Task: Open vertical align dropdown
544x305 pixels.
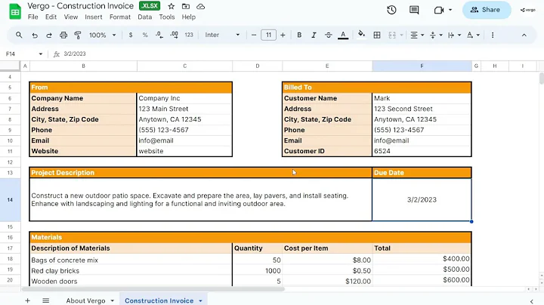Action: [x=436, y=35]
